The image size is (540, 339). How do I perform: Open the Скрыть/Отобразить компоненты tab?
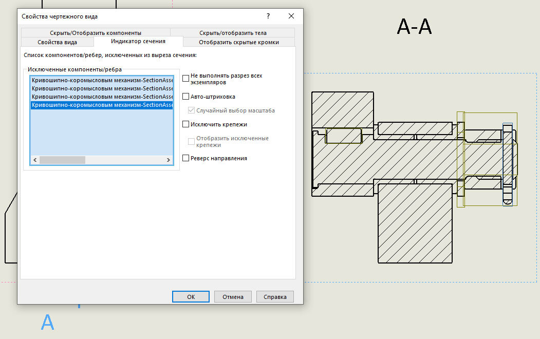coord(96,33)
